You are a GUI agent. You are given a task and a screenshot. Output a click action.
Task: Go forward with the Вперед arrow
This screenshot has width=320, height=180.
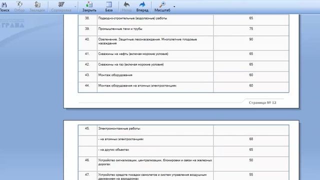tap(142, 6)
